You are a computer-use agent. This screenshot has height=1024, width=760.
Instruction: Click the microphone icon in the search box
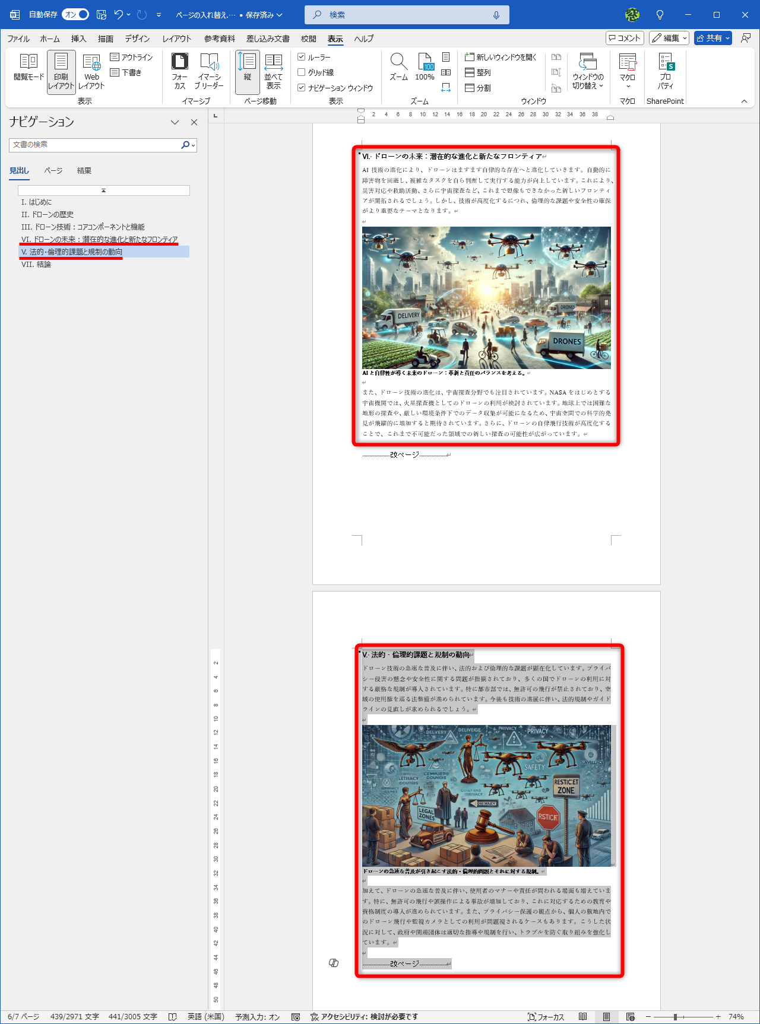[496, 15]
